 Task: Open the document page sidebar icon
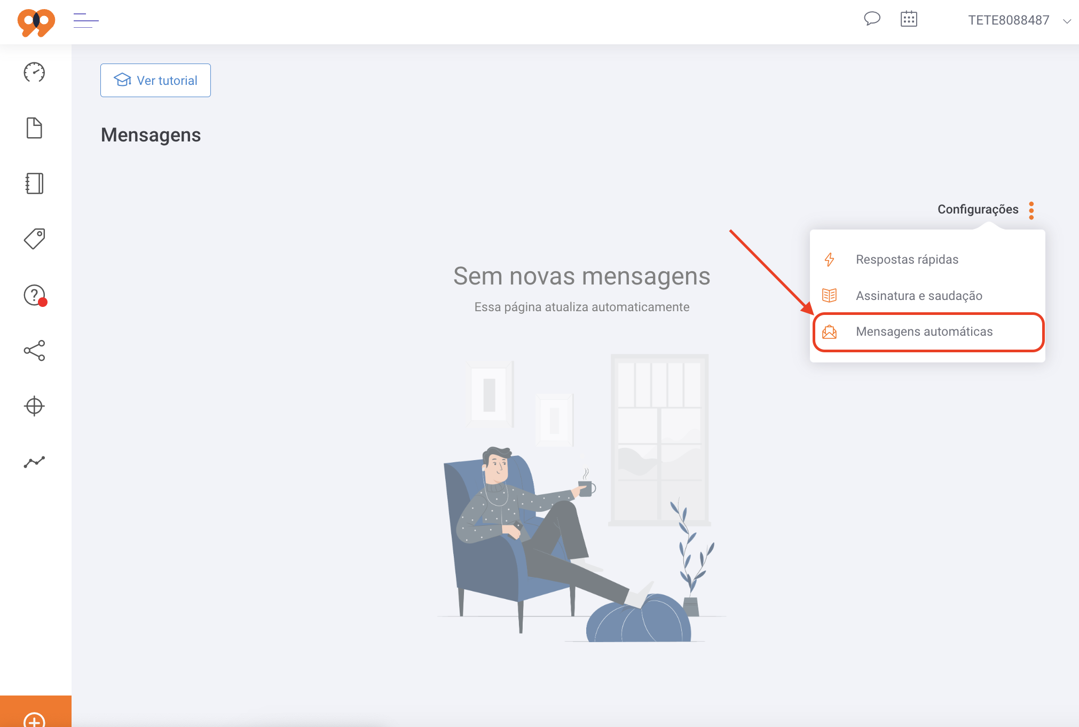click(34, 128)
